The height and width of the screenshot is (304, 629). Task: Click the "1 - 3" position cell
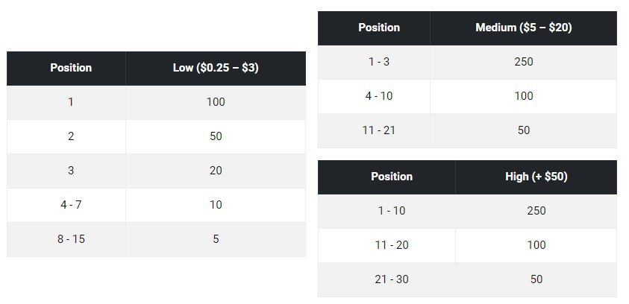coord(379,62)
